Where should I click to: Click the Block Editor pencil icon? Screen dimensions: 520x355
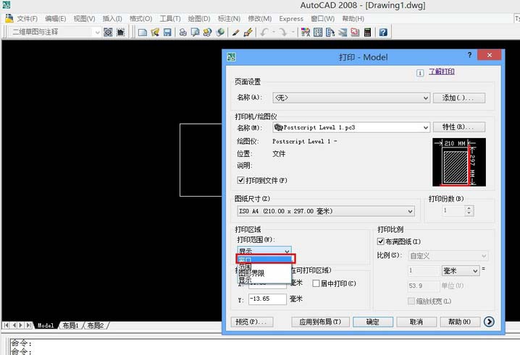[x=248, y=32]
